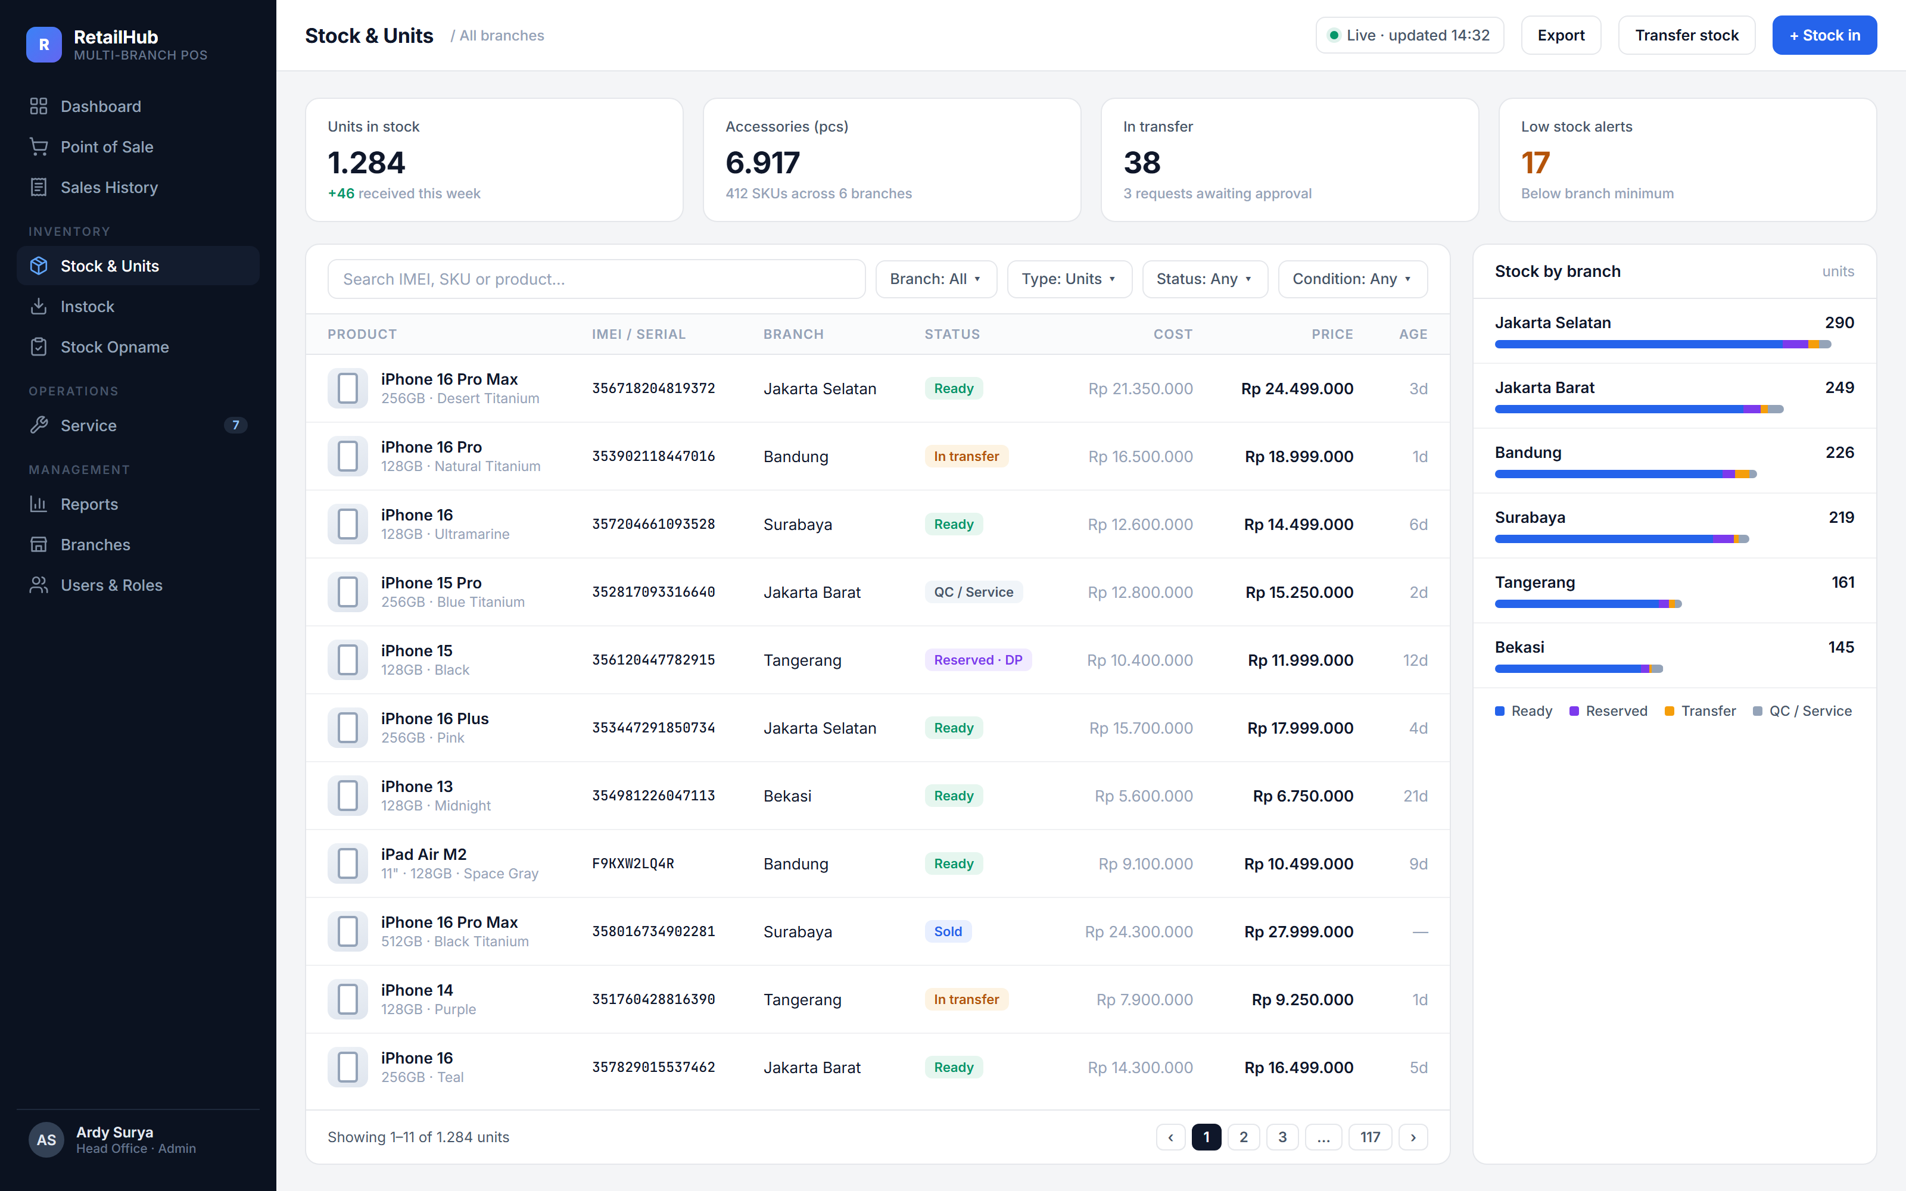This screenshot has height=1191, width=1906.
Task: Click the Stock & Units box icon
Action: pyautogui.click(x=39, y=266)
